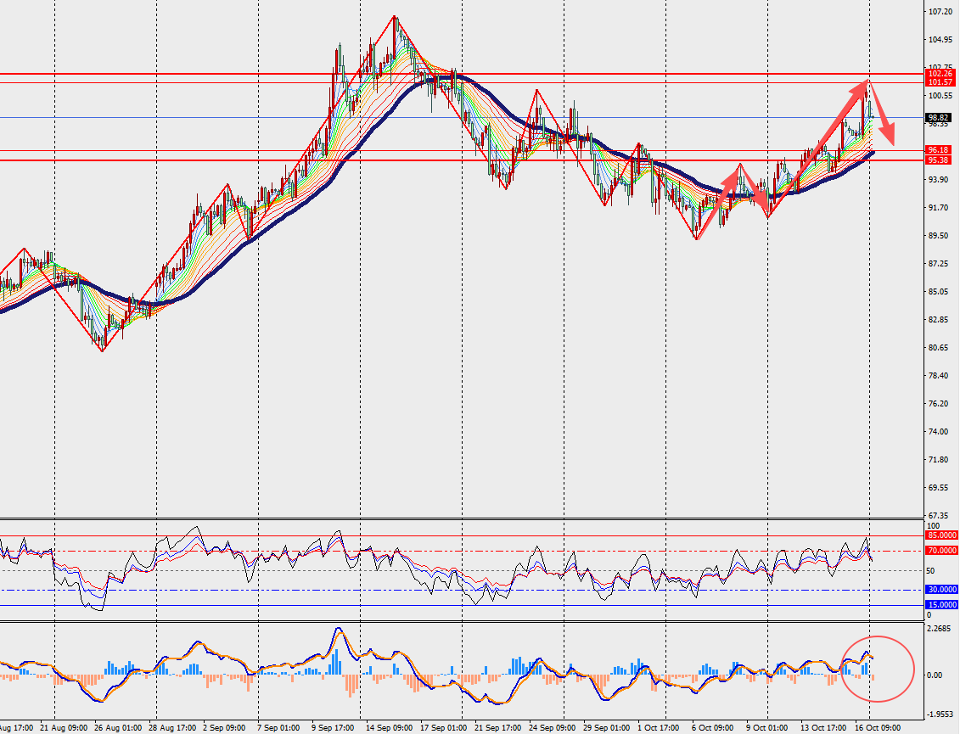This screenshot has height=734, width=960.
Task: Select the 16 Oct 09:00 time label
Action: pyautogui.click(x=878, y=728)
